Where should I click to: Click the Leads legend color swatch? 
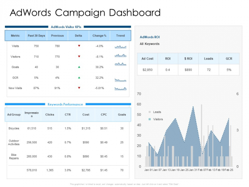click(x=149, y=112)
